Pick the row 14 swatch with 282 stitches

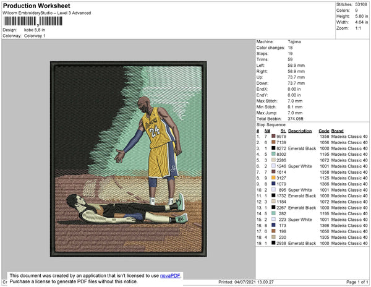[x=273, y=213]
